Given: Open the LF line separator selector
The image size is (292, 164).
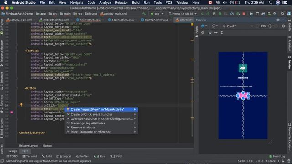Looking at the screenshot, I should [250, 161].
